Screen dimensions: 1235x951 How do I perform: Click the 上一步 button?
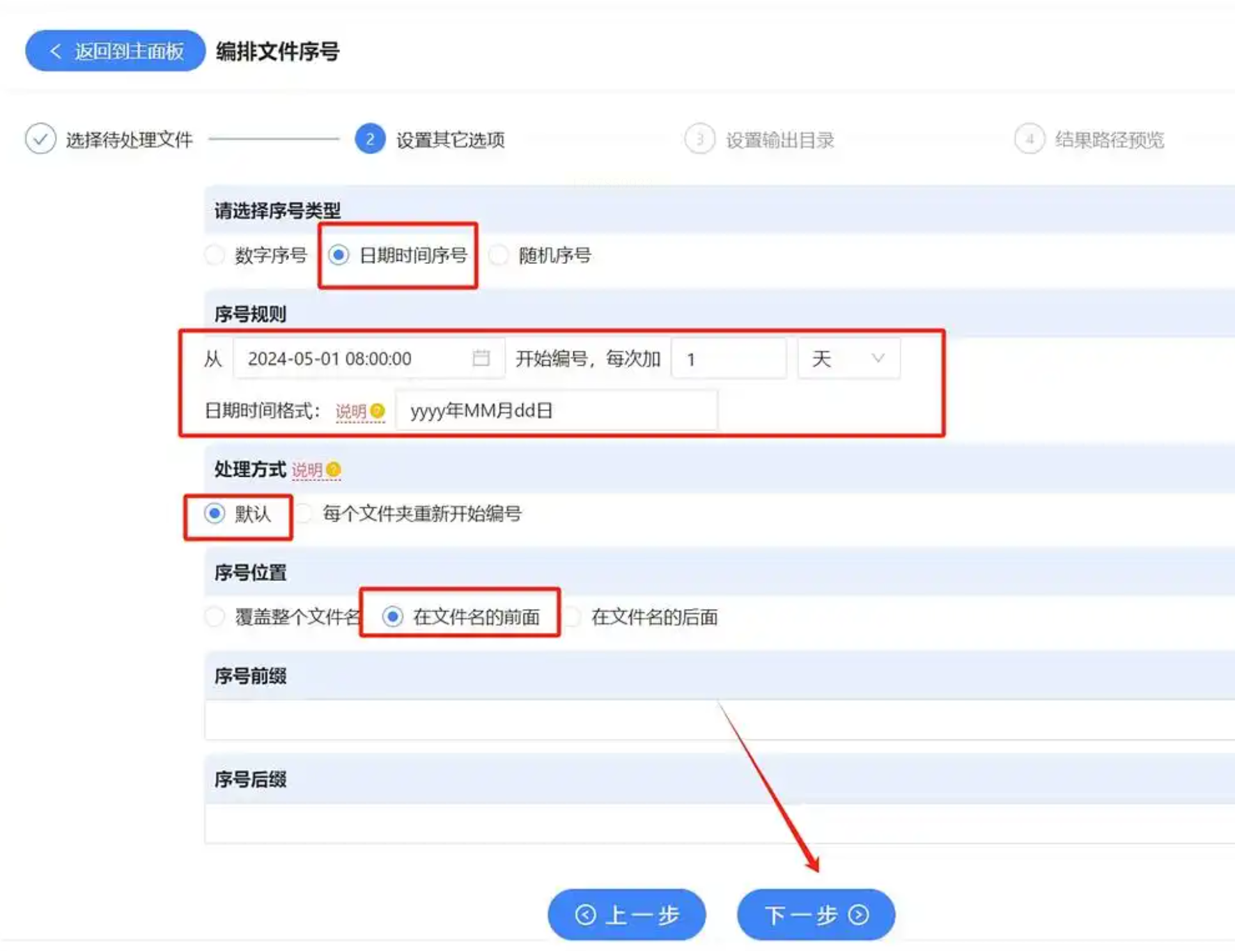coord(626,915)
